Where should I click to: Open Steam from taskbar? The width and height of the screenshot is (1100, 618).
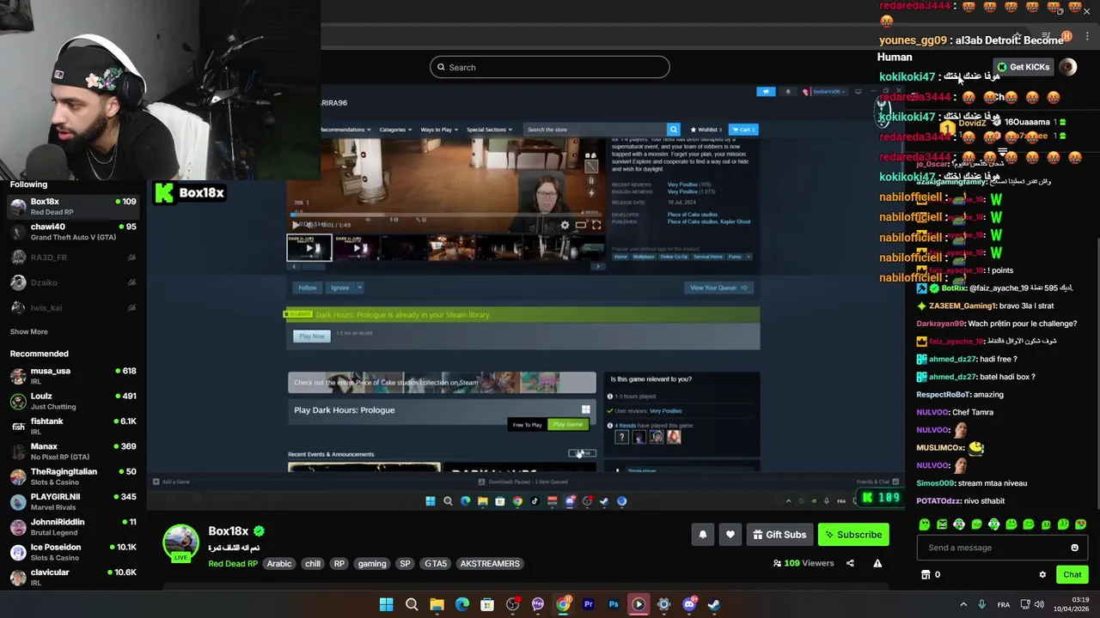click(x=714, y=604)
